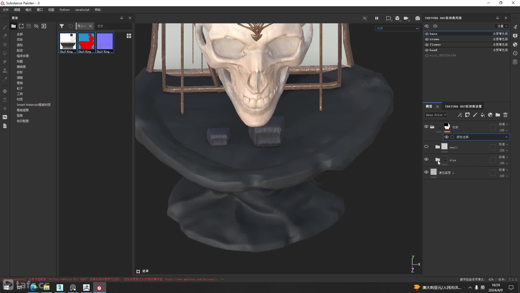
Task: Toggle visibility of wenli layer
Action: (426, 147)
